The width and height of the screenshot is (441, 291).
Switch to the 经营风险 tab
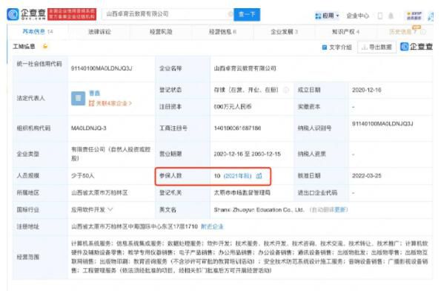point(161,32)
